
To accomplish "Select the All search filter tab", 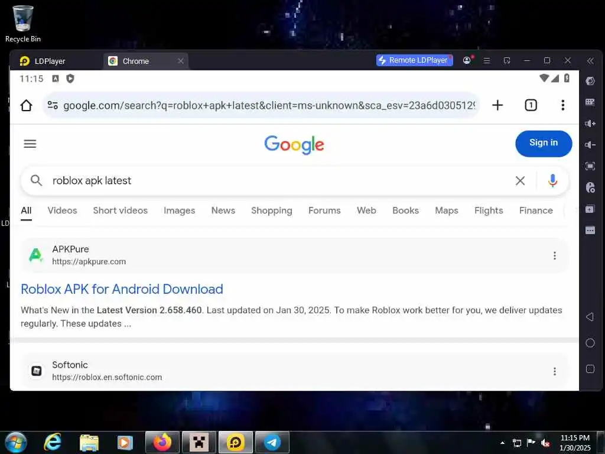I will tap(26, 211).
